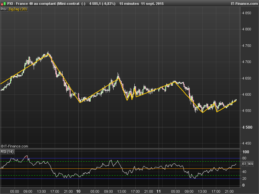The image size is (259, 194).
Task: Click the day 11 marker on the time axis
Action: (x=158, y=191)
